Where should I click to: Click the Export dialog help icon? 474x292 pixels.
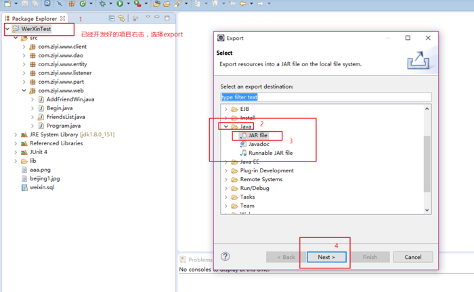pos(225,257)
